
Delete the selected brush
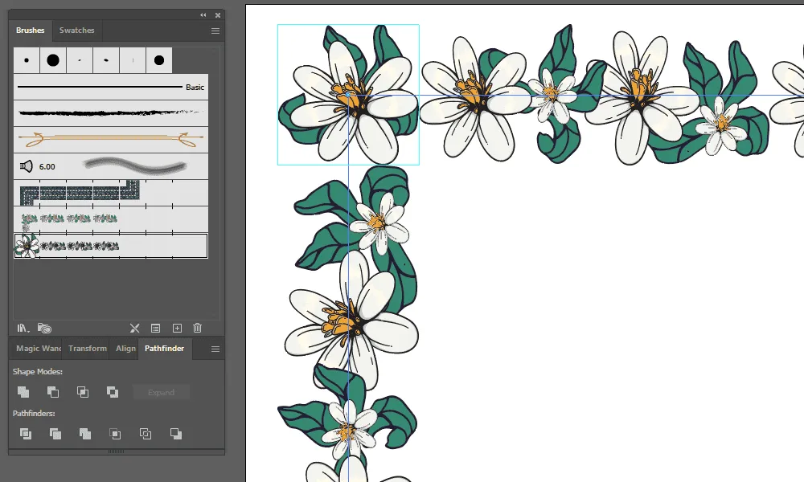pos(198,328)
